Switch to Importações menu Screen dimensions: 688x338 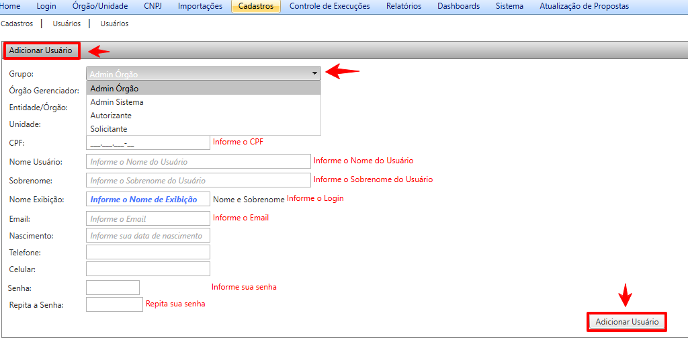200,6
